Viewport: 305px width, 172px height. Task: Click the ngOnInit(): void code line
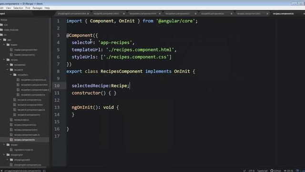95,107
